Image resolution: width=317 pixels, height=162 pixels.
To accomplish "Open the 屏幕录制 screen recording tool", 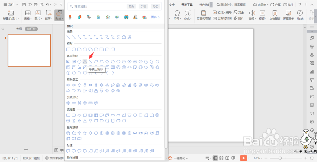I will pos(288,15).
